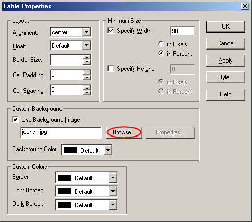The image size is (252, 222).
Task: Click the Border color black swatch
Action: coord(64,178)
